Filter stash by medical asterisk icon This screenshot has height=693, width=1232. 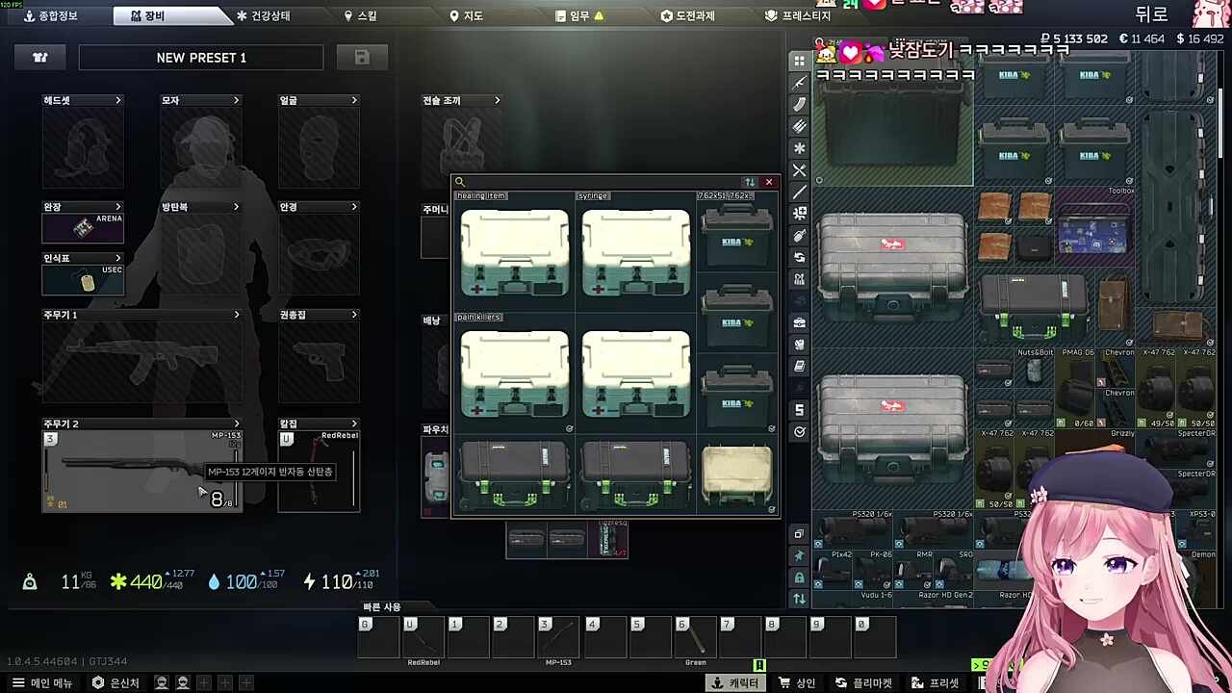click(799, 148)
